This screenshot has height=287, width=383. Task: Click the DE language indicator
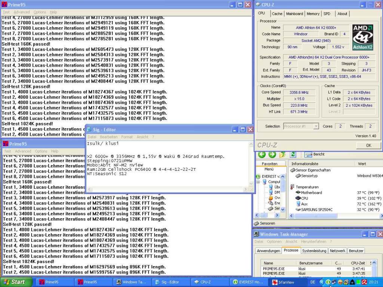(x=313, y=282)
